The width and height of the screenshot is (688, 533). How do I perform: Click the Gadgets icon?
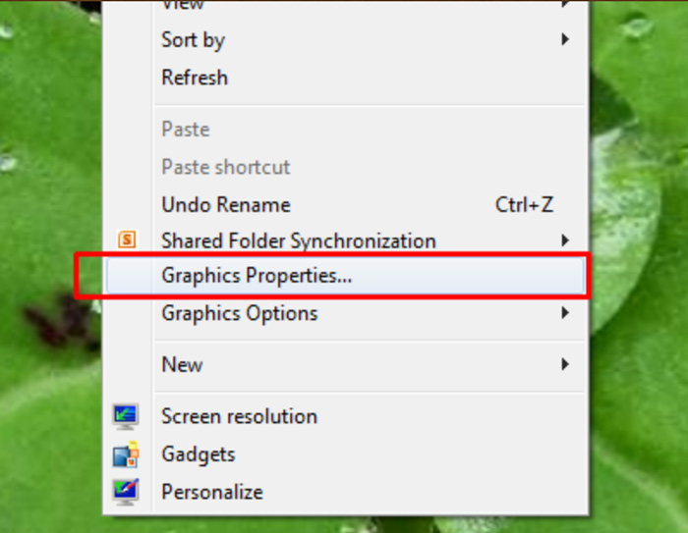(x=126, y=454)
